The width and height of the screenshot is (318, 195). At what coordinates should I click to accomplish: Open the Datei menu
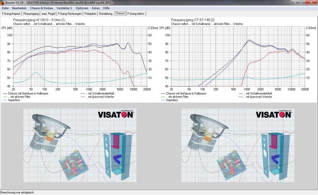[x=5, y=8]
